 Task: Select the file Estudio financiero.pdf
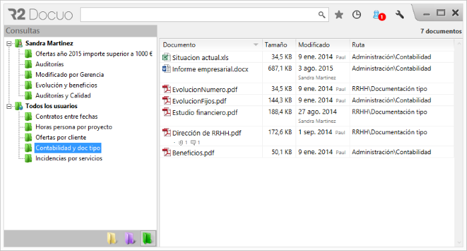point(205,112)
